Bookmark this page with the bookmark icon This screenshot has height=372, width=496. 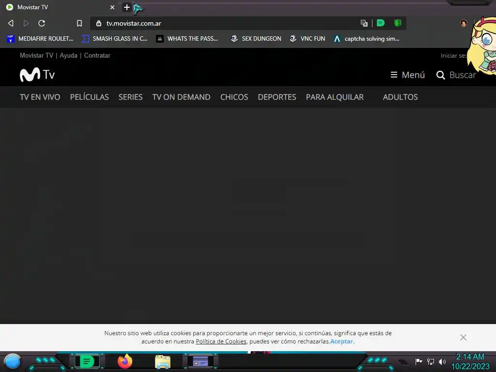(x=79, y=23)
